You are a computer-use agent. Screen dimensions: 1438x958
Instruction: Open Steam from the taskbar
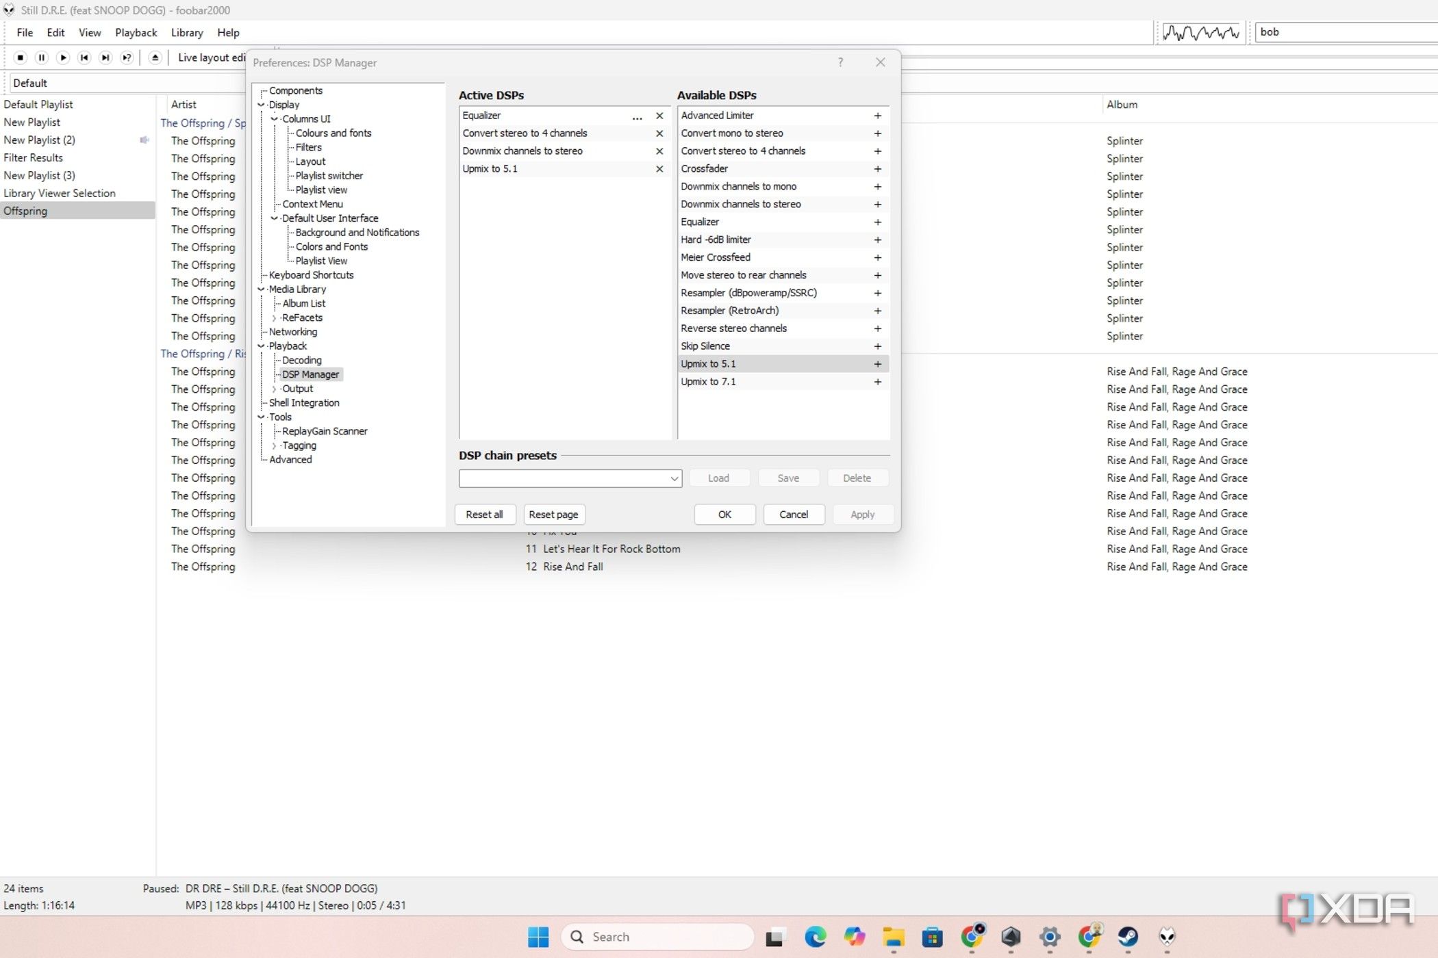(x=1128, y=936)
